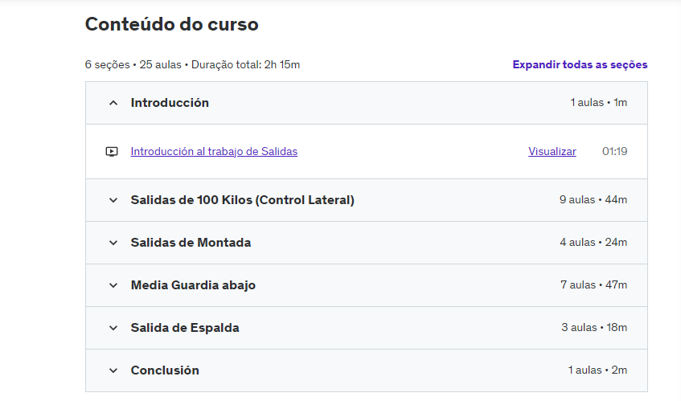Select the Conclusión section title

click(165, 370)
